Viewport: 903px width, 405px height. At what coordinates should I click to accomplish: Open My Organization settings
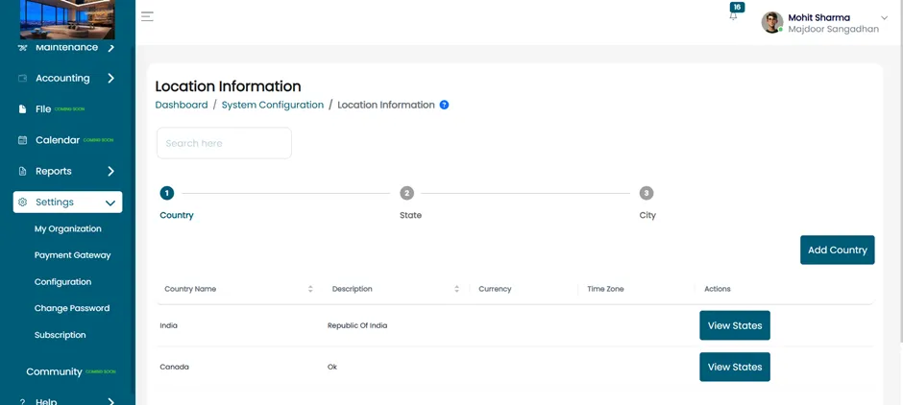coord(68,229)
